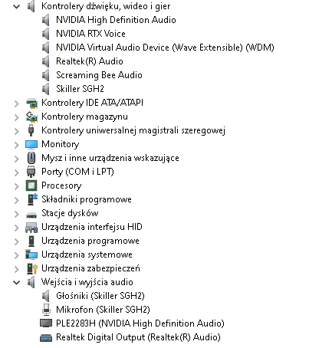Select Screaming Bee Audio entry

[x=99, y=75]
